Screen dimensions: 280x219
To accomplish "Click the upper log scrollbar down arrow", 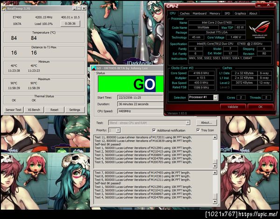I will (x=215, y=166).
